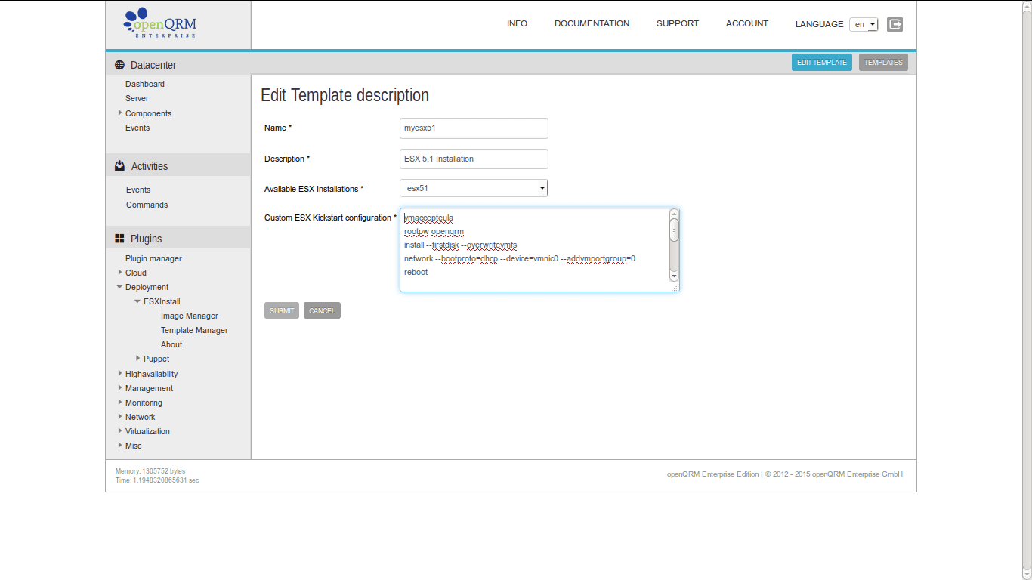Expand the Management plugin group
The image size is (1032, 580).
point(119,387)
